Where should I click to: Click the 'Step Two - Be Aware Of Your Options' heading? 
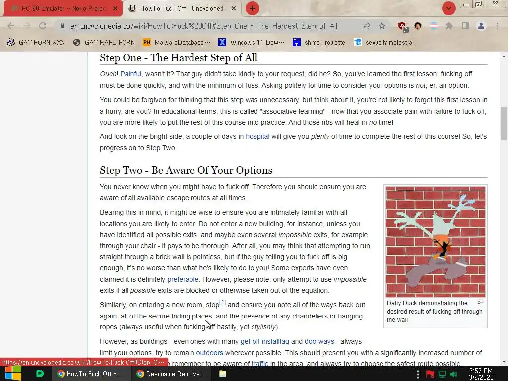[186, 171]
